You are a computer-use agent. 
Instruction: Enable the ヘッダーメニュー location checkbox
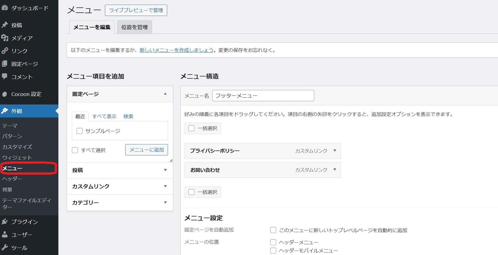click(273, 242)
